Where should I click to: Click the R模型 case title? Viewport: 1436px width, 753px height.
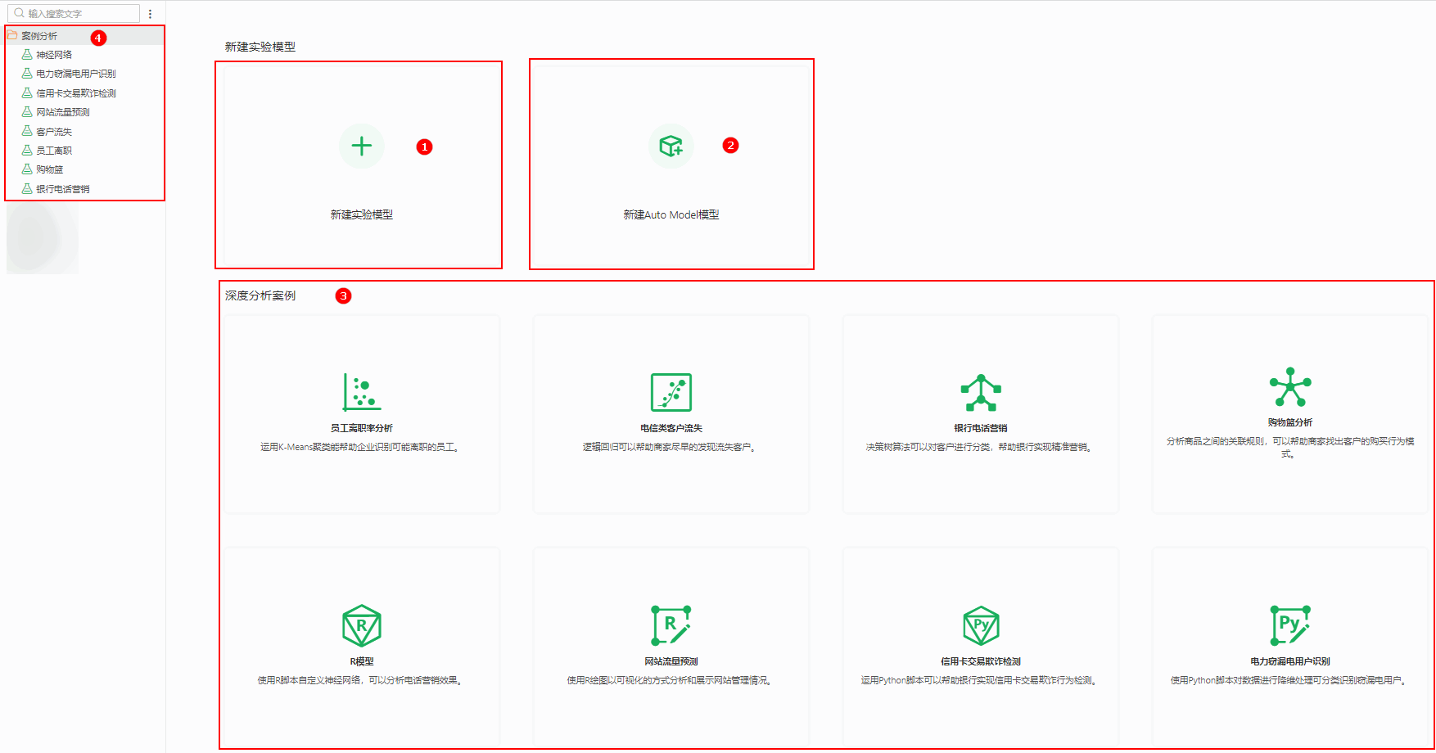362,661
